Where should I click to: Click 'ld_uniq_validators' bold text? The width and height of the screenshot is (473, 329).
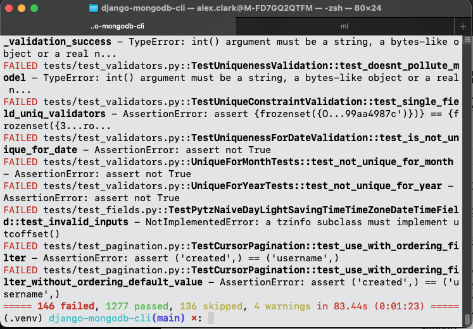pyautogui.click(x=54, y=114)
